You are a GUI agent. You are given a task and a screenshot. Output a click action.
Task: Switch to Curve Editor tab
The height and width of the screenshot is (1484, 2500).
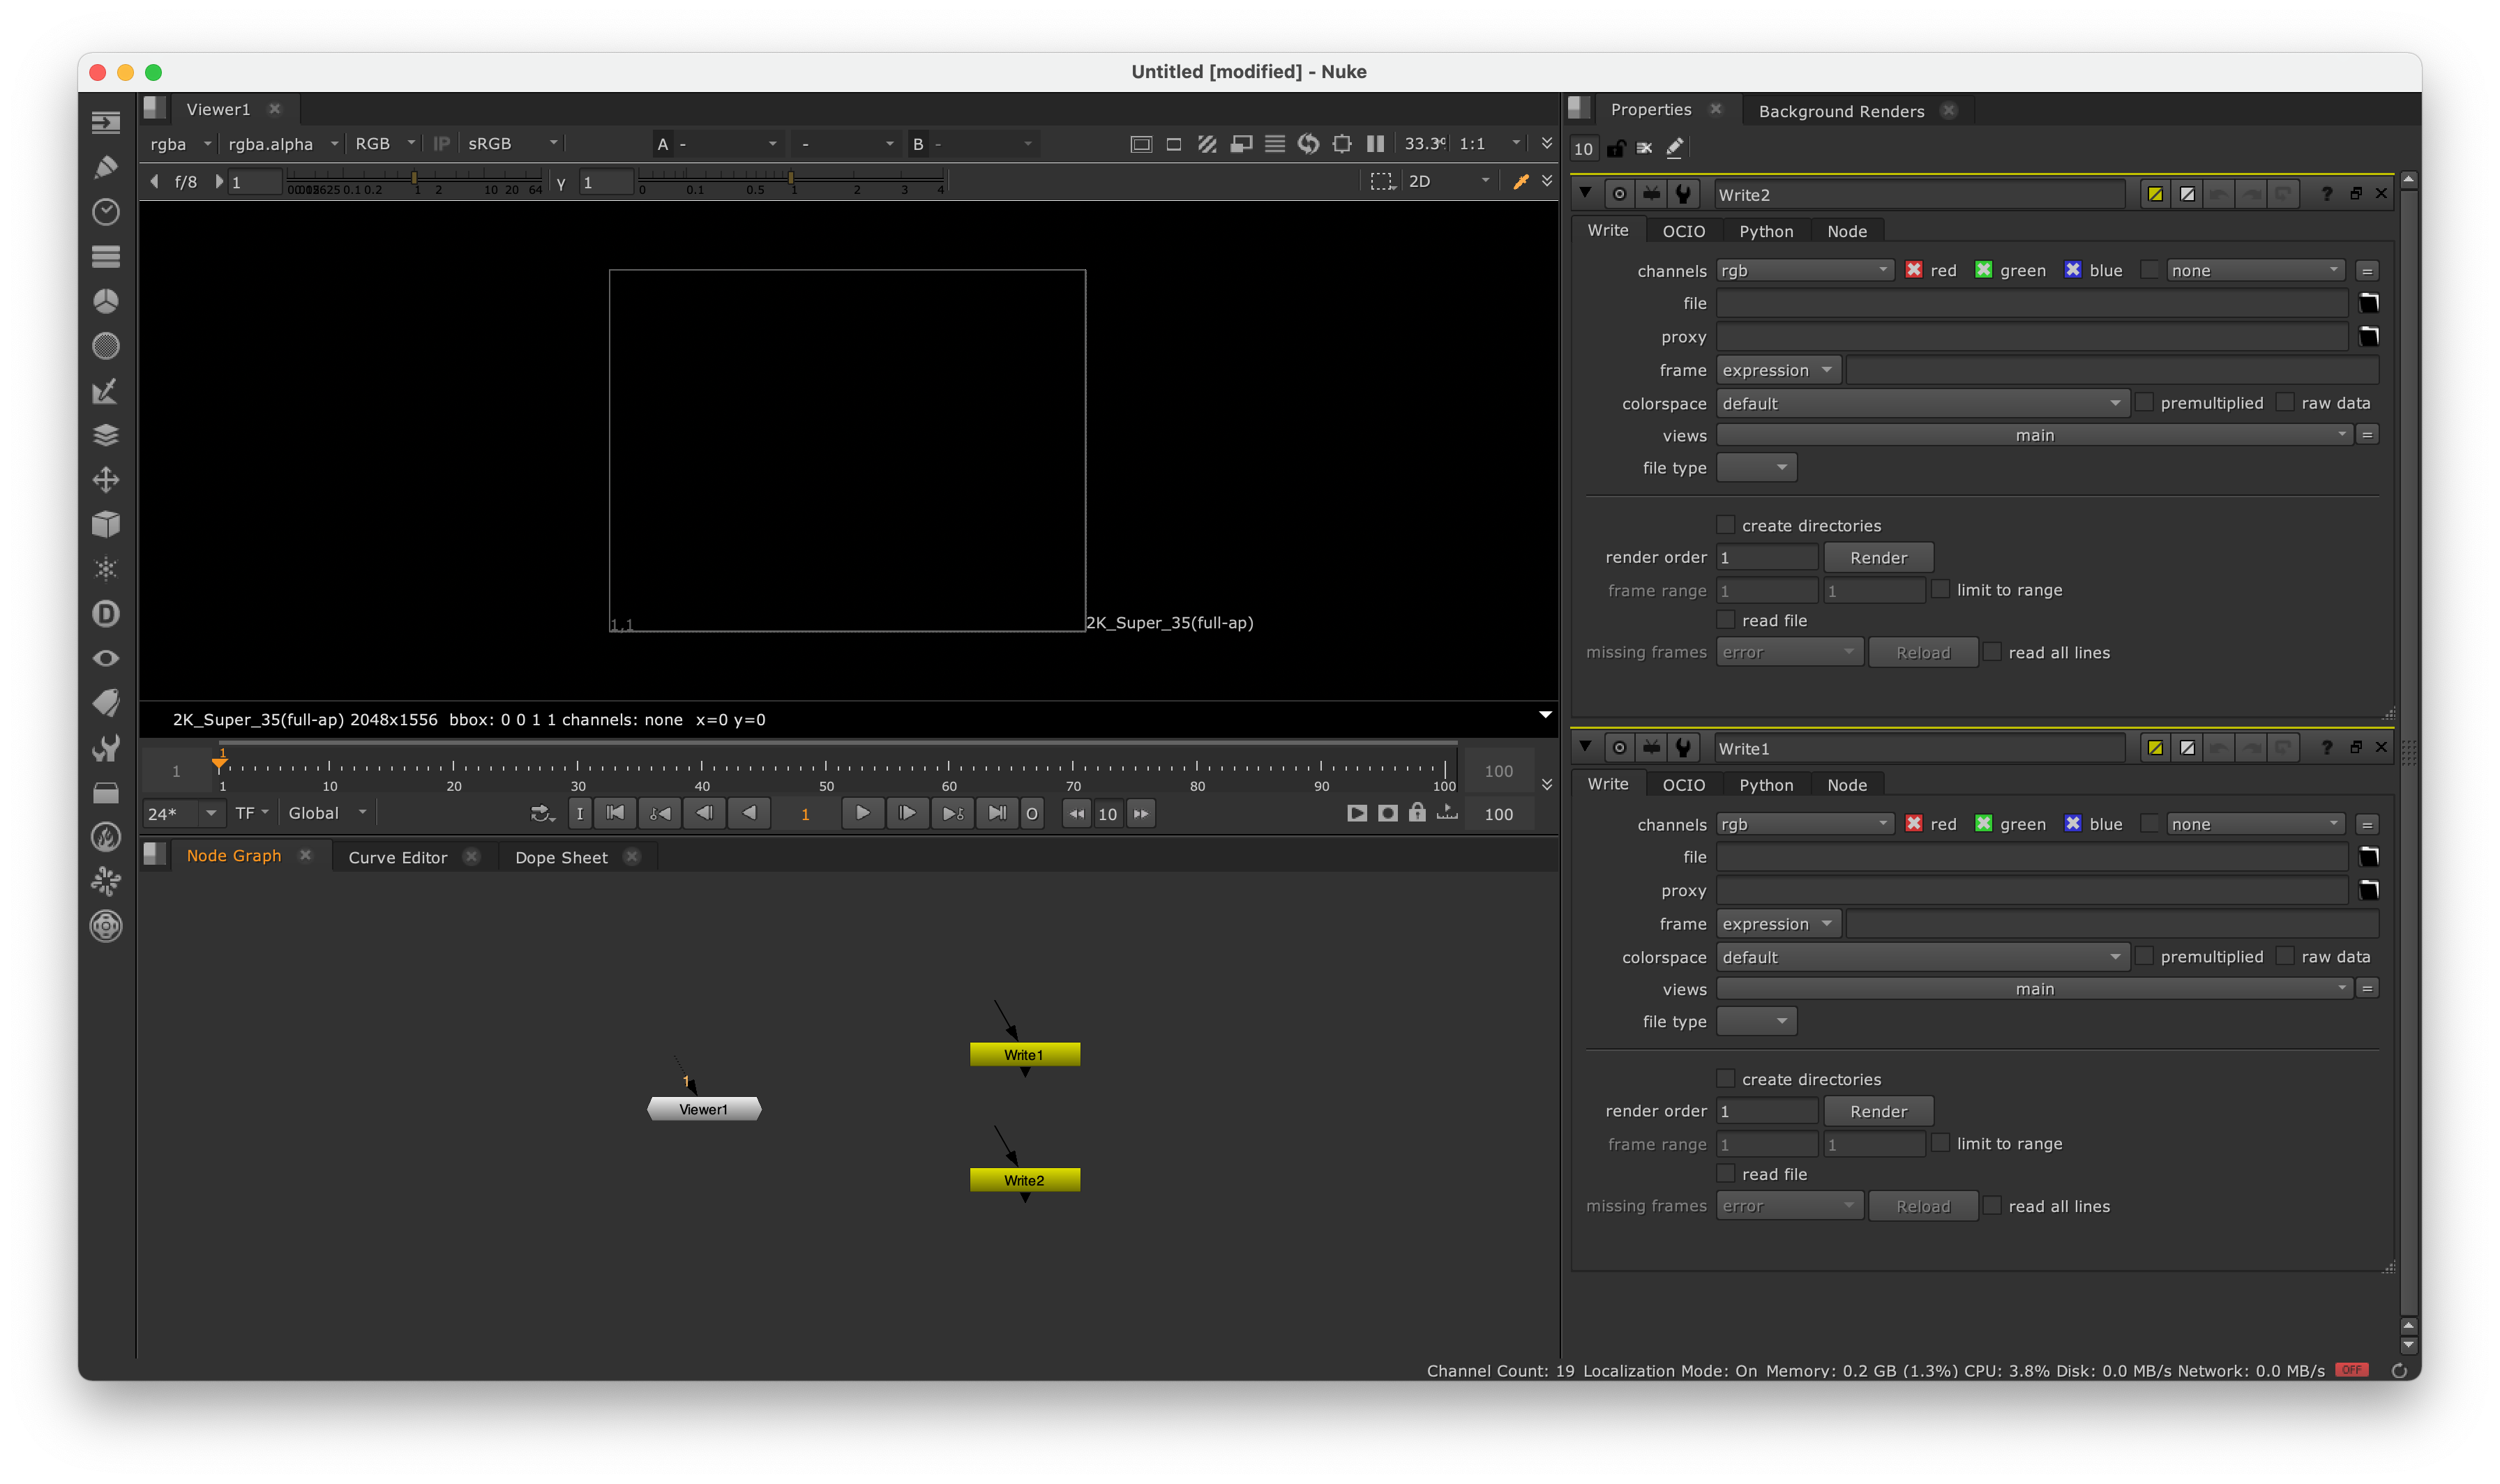(398, 857)
